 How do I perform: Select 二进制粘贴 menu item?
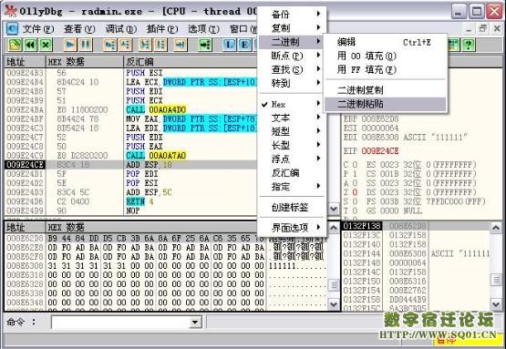click(x=386, y=104)
